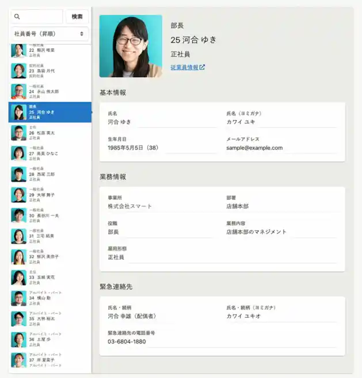Image resolution: width=362 pixels, height=378 pixels.
Task: Select employee number 24 in the list
Action: coord(50,91)
